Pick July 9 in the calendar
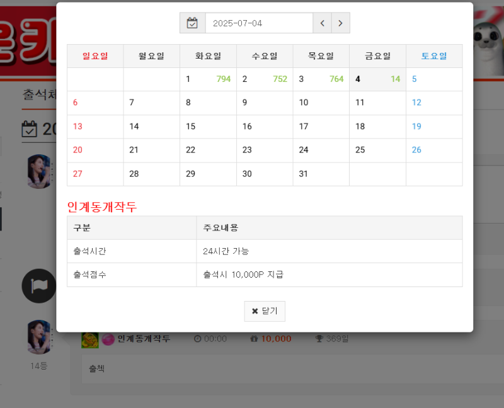Viewport: 504px width, 408px height. click(265, 103)
